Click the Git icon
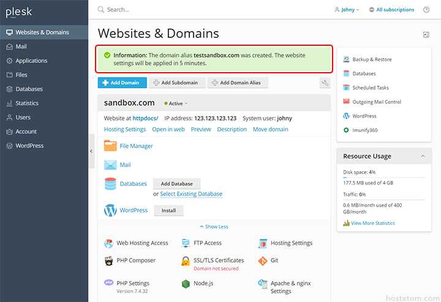This screenshot has height=302, width=441. pos(263,260)
